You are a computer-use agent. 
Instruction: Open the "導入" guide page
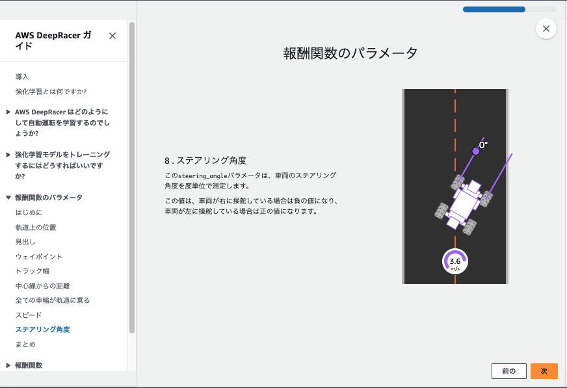pos(23,76)
